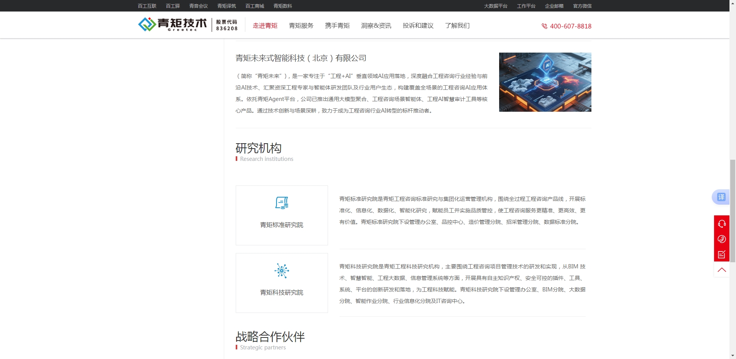Open the 大数据平台 link

(496, 6)
